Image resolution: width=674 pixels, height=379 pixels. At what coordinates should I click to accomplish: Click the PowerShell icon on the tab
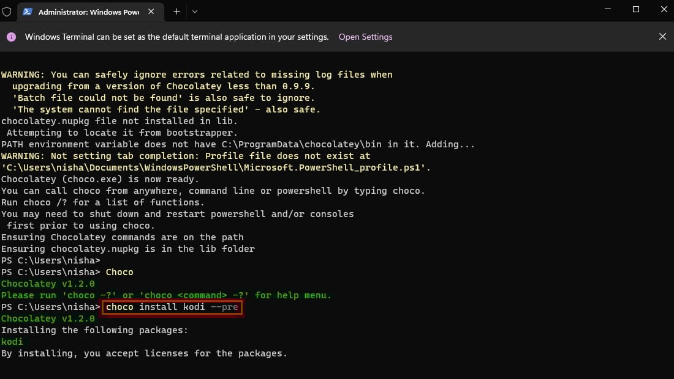click(x=28, y=12)
